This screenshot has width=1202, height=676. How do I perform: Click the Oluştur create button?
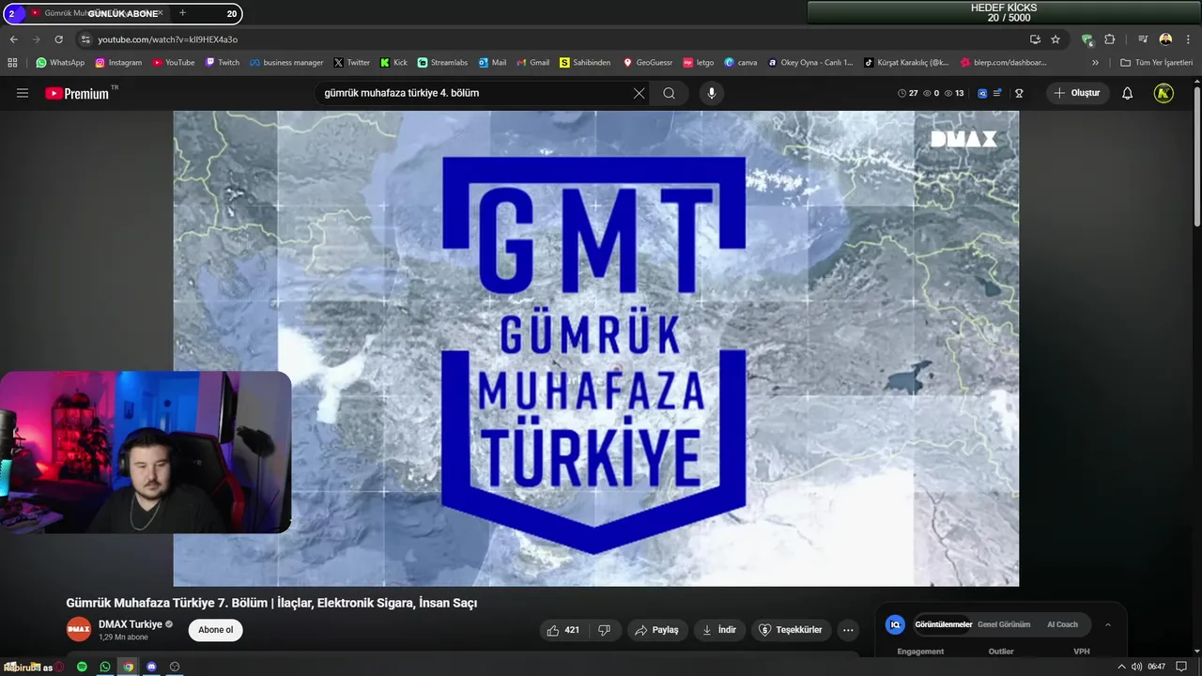1077,93
